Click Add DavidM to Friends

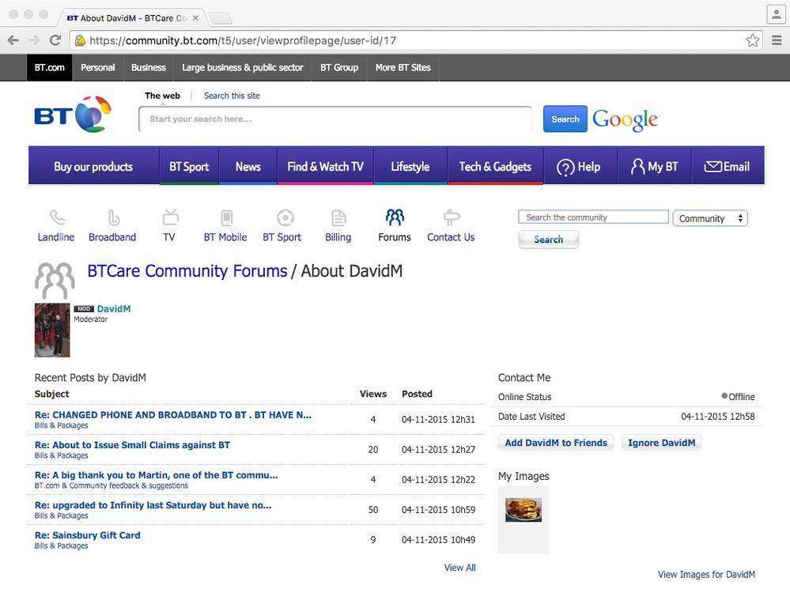click(556, 443)
